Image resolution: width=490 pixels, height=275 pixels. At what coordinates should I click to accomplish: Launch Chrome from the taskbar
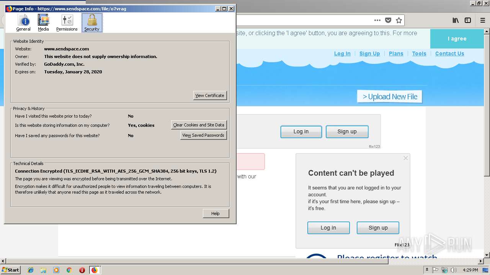point(69,270)
